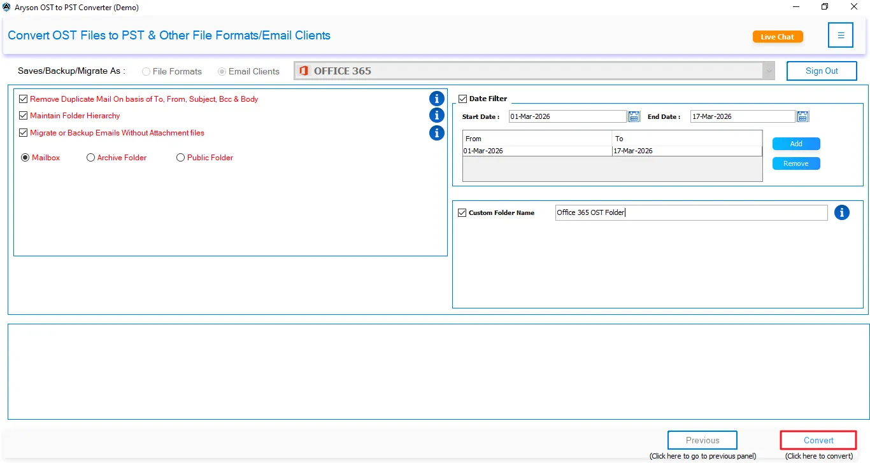Uncheck Remove Duplicate Mail option

click(x=23, y=99)
